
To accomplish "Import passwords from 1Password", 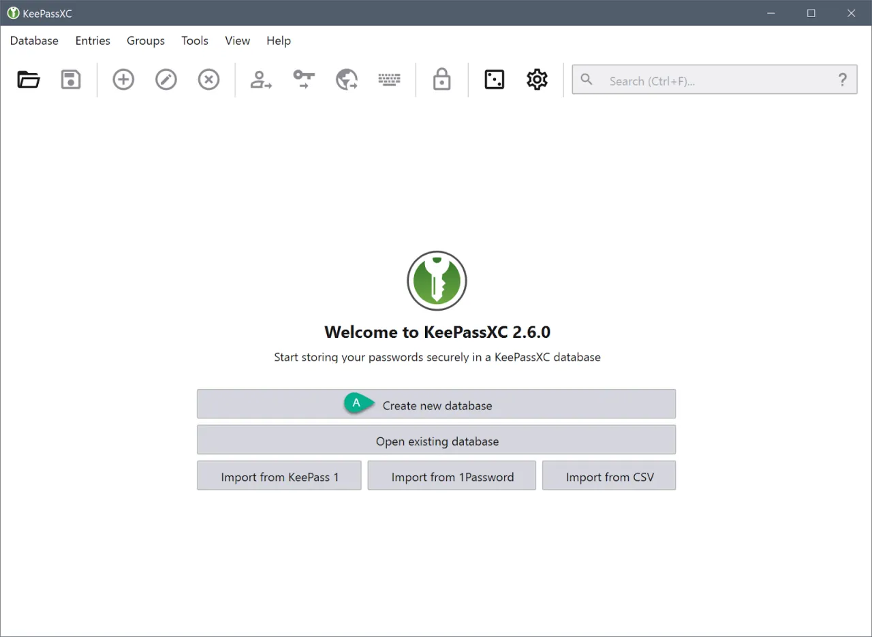I will pos(451,476).
